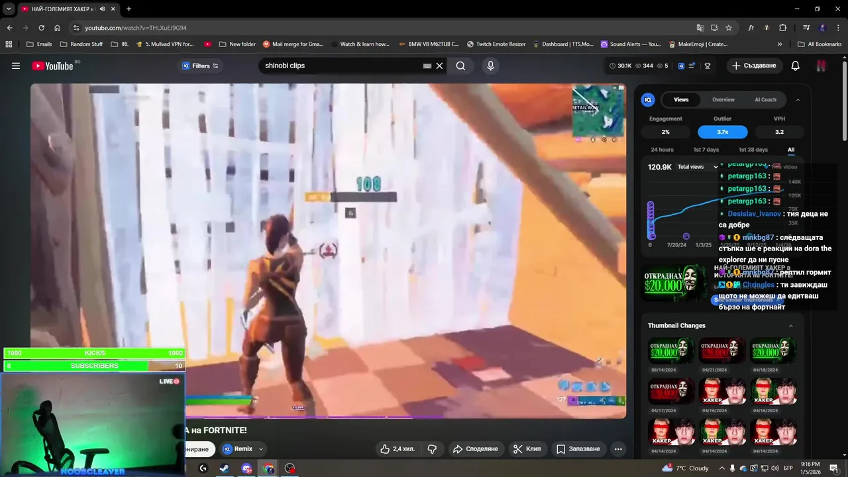Click the Споделяне share button
848x477 pixels.
[475, 449]
